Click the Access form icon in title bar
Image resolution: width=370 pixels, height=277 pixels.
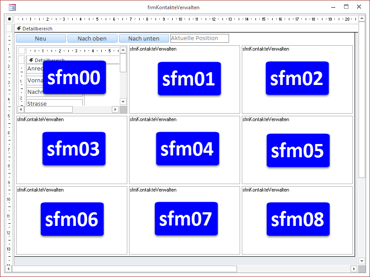pyautogui.click(x=12, y=7)
